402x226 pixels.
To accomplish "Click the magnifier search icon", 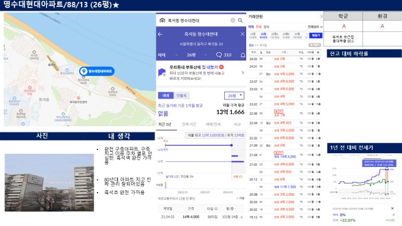I will tap(240, 20).
